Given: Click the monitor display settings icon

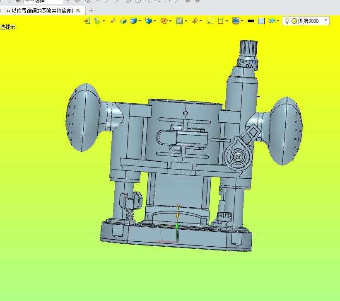Looking at the screenshot, I should pyautogui.click(x=236, y=21).
